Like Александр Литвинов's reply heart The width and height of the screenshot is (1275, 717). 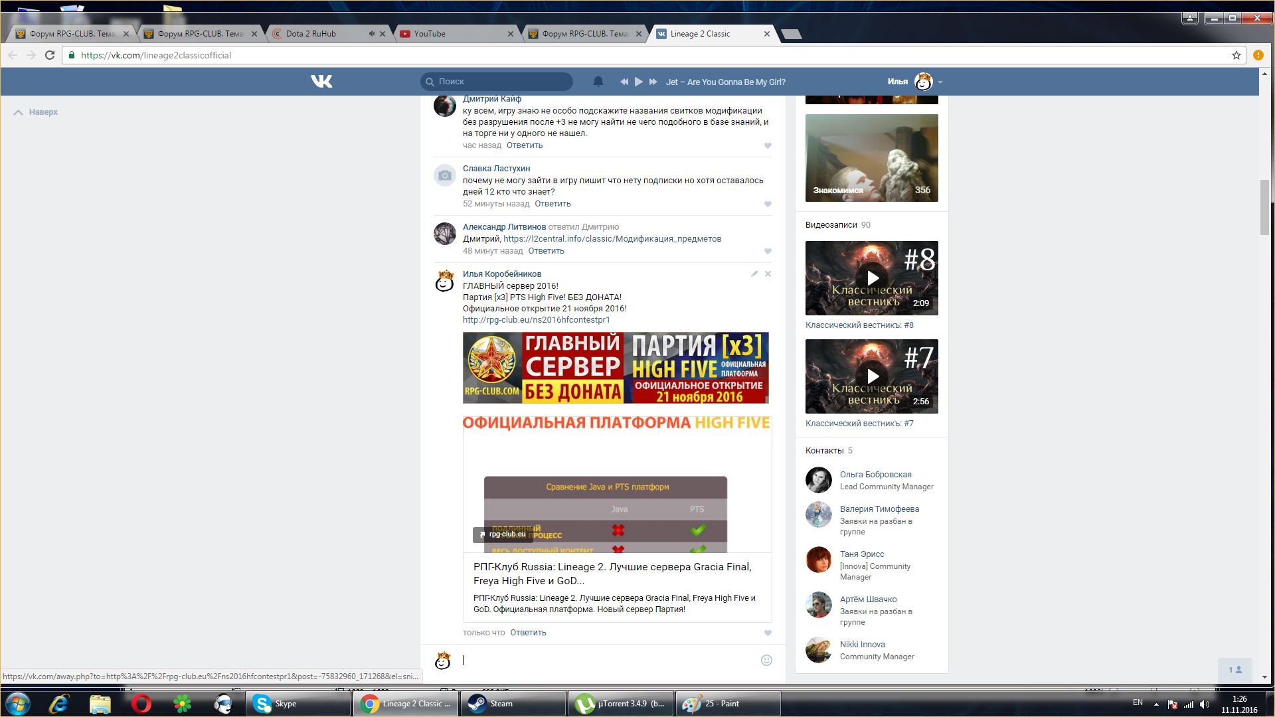coord(768,251)
